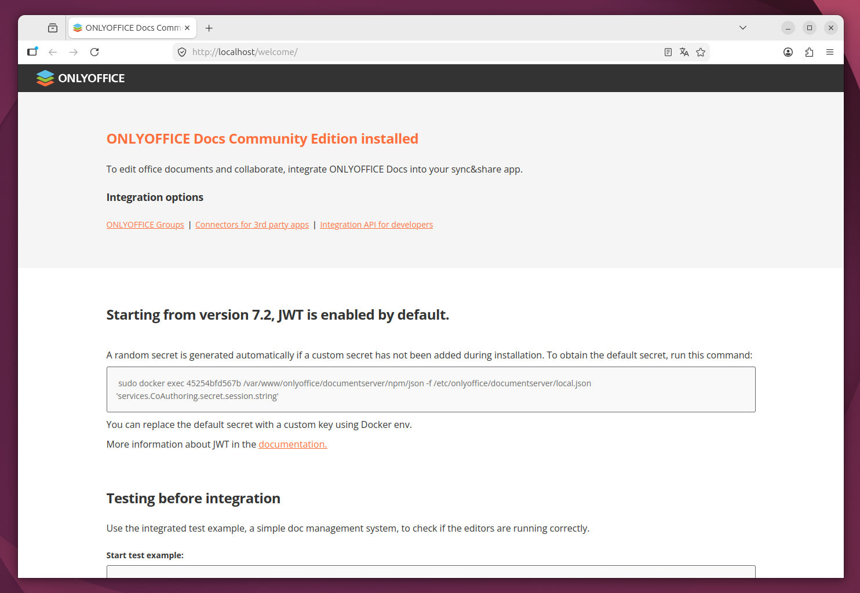Screen dimensions: 860x593
Task: Click the 'Start test example:' label
Action: (145, 555)
